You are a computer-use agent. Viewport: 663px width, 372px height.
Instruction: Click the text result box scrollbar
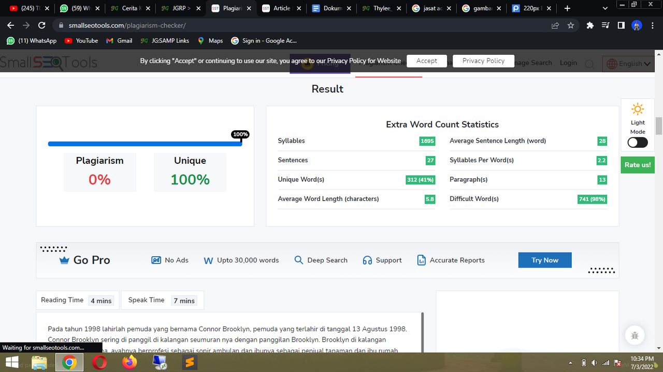coord(423,332)
